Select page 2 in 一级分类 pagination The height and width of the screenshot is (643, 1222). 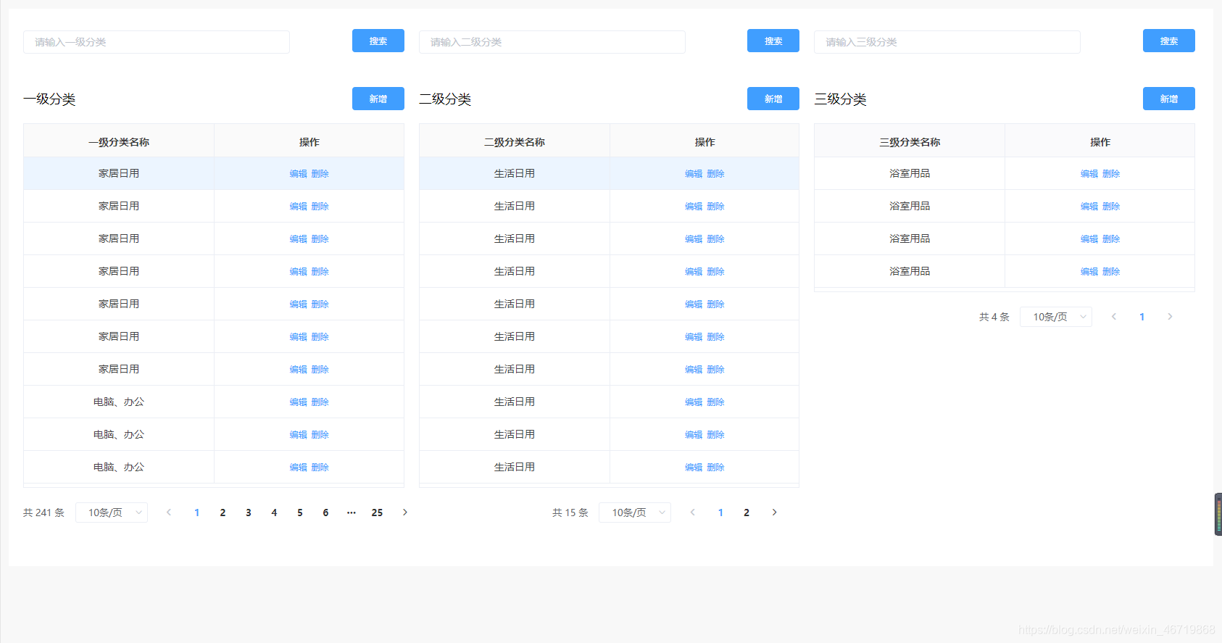(223, 513)
